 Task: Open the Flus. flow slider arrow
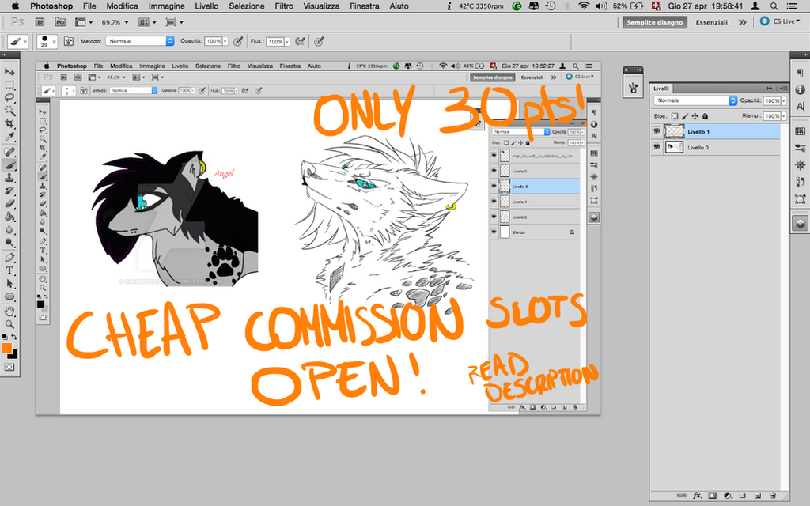point(287,41)
